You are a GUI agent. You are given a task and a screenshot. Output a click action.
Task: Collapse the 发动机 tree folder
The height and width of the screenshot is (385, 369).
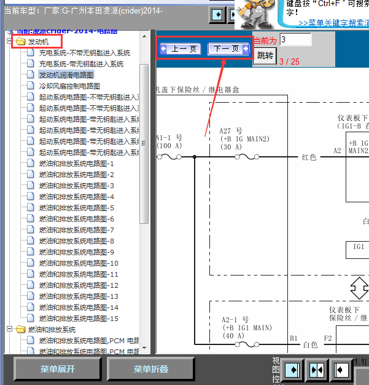click(x=9, y=41)
